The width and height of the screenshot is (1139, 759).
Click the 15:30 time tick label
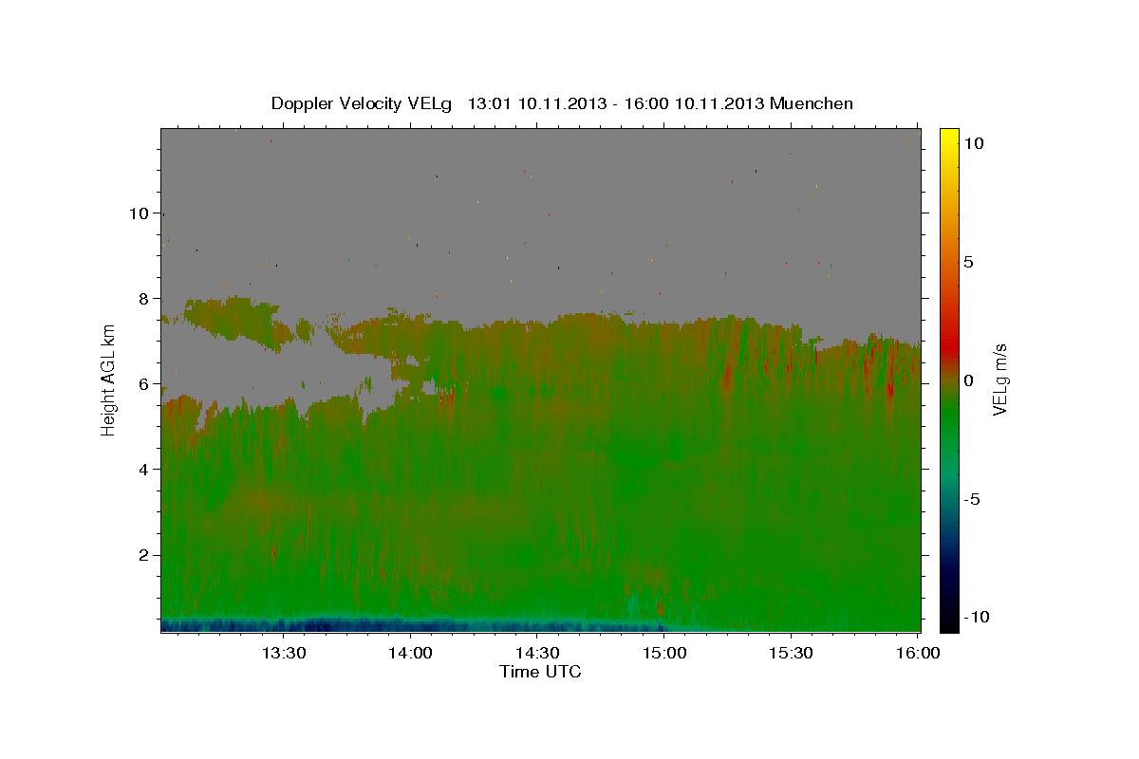pyautogui.click(x=790, y=653)
